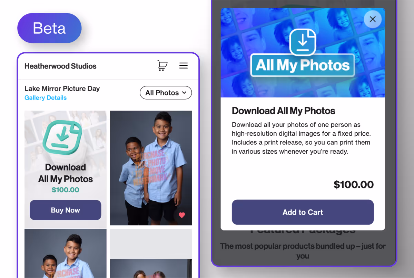This screenshot has height=278, width=414.
Task: Click the Beta badge
Action: point(49,28)
